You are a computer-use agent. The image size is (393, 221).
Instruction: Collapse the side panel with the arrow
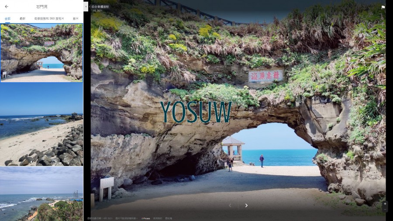86,7
